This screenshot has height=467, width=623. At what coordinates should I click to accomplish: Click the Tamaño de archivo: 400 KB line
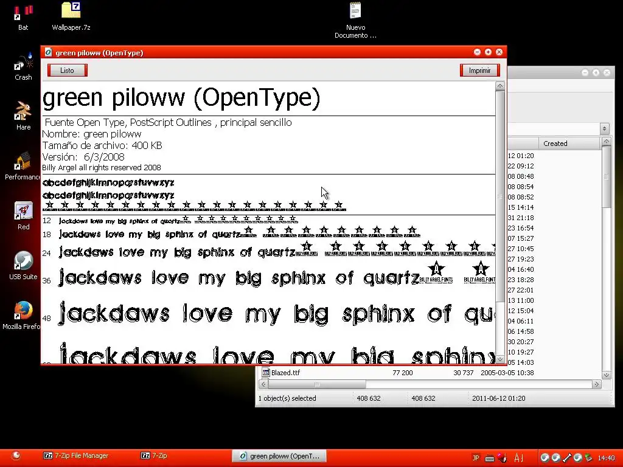pyautogui.click(x=102, y=145)
